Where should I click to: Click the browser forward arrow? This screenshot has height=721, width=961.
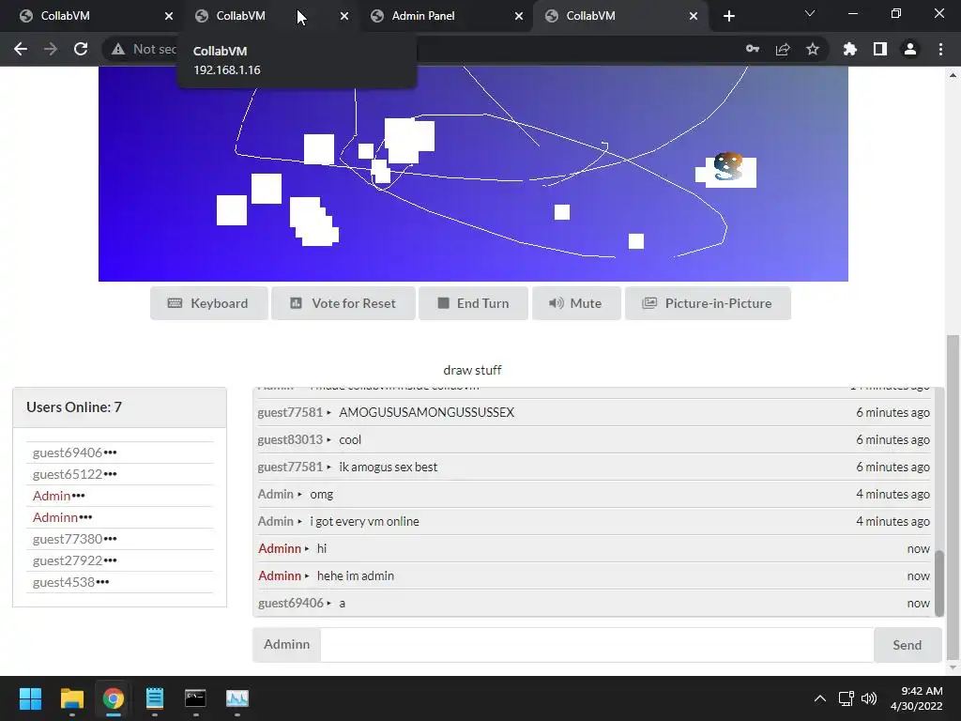[x=51, y=49]
